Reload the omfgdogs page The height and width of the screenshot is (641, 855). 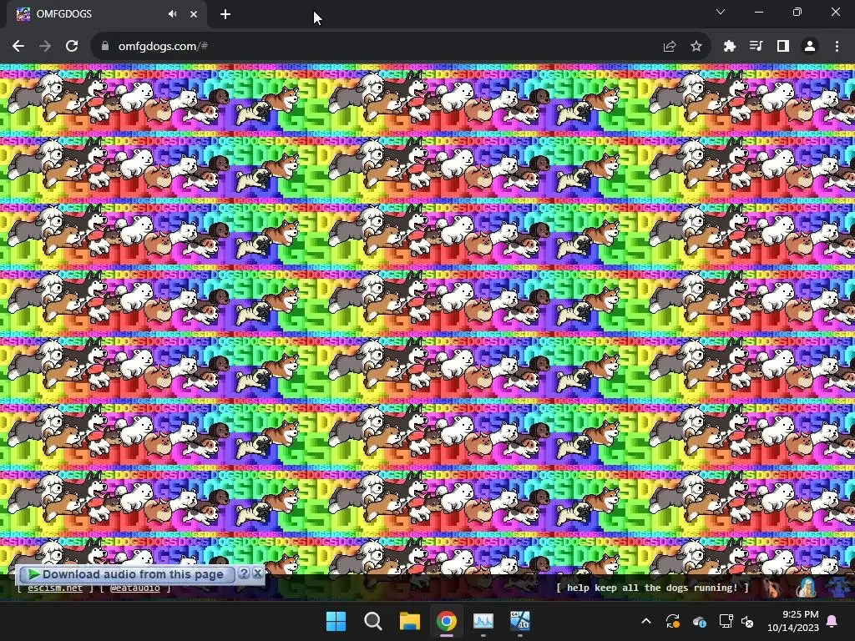tap(72, 47)
